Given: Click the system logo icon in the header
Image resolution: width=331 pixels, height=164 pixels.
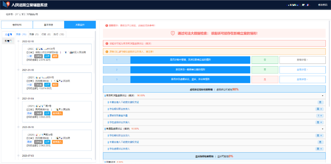Looking at the screenshot, I should (6, 5).
